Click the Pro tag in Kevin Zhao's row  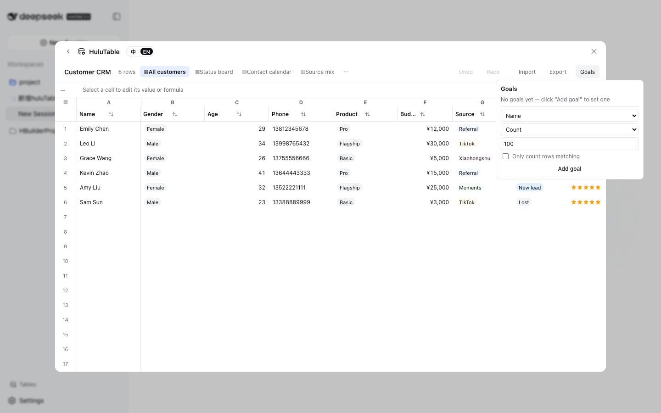344,173
